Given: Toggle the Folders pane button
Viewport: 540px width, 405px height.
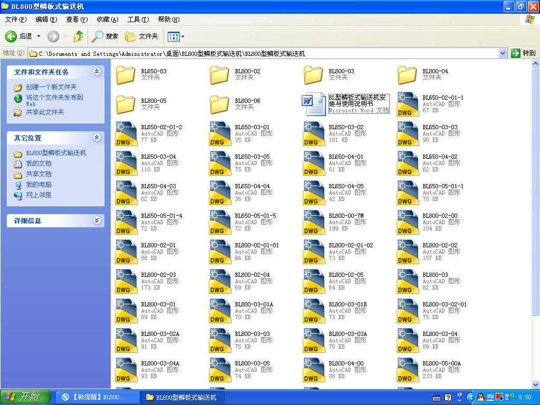Looking at the screenshot, I should click(x=141, y=36).
